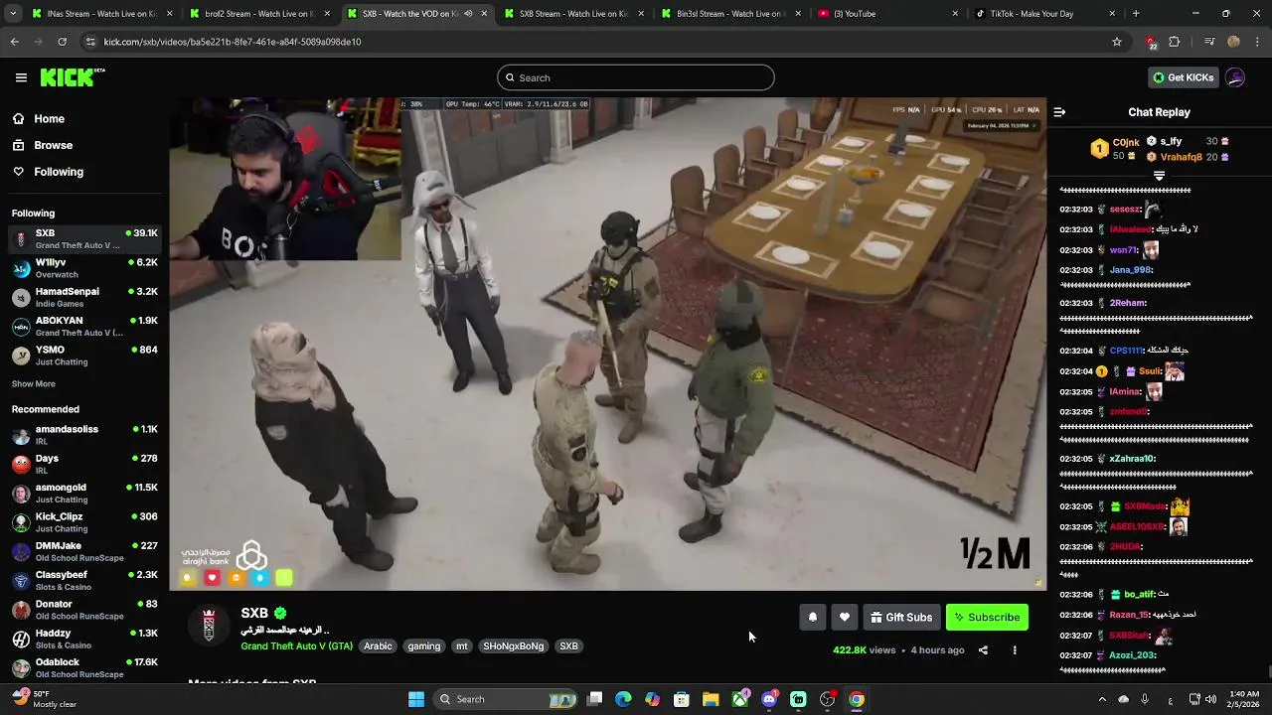1272x715 pixels.
Task: Open DMMJake recommended channel
Action: click(84, 551)
